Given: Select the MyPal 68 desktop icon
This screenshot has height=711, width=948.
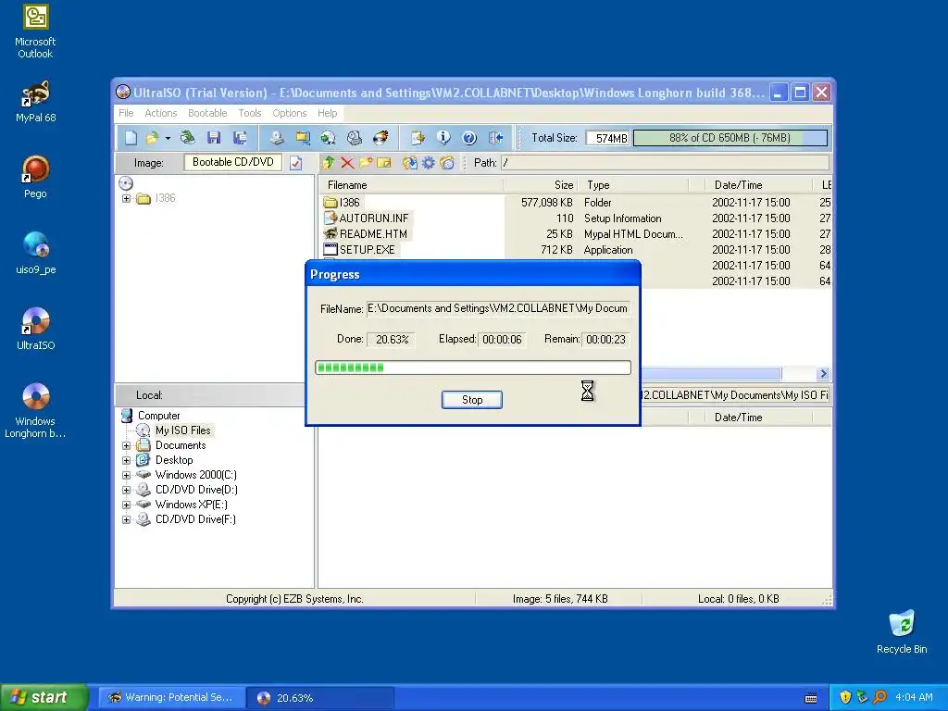Looking at the screenshot, I should 36,101.
